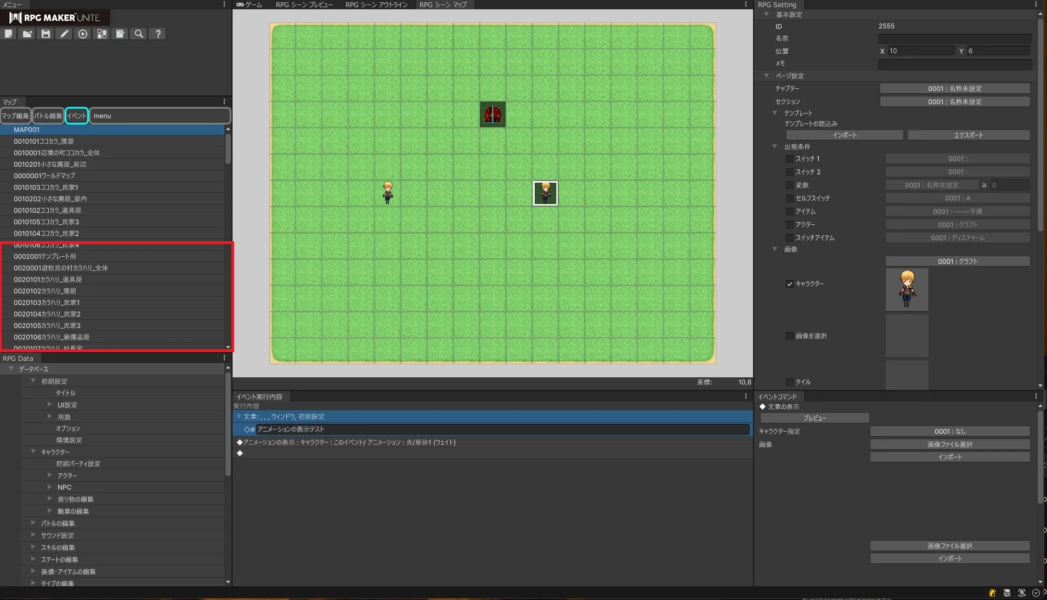
Task: Collapse the 初期設定 tree section
Action: tap(33, 381)
